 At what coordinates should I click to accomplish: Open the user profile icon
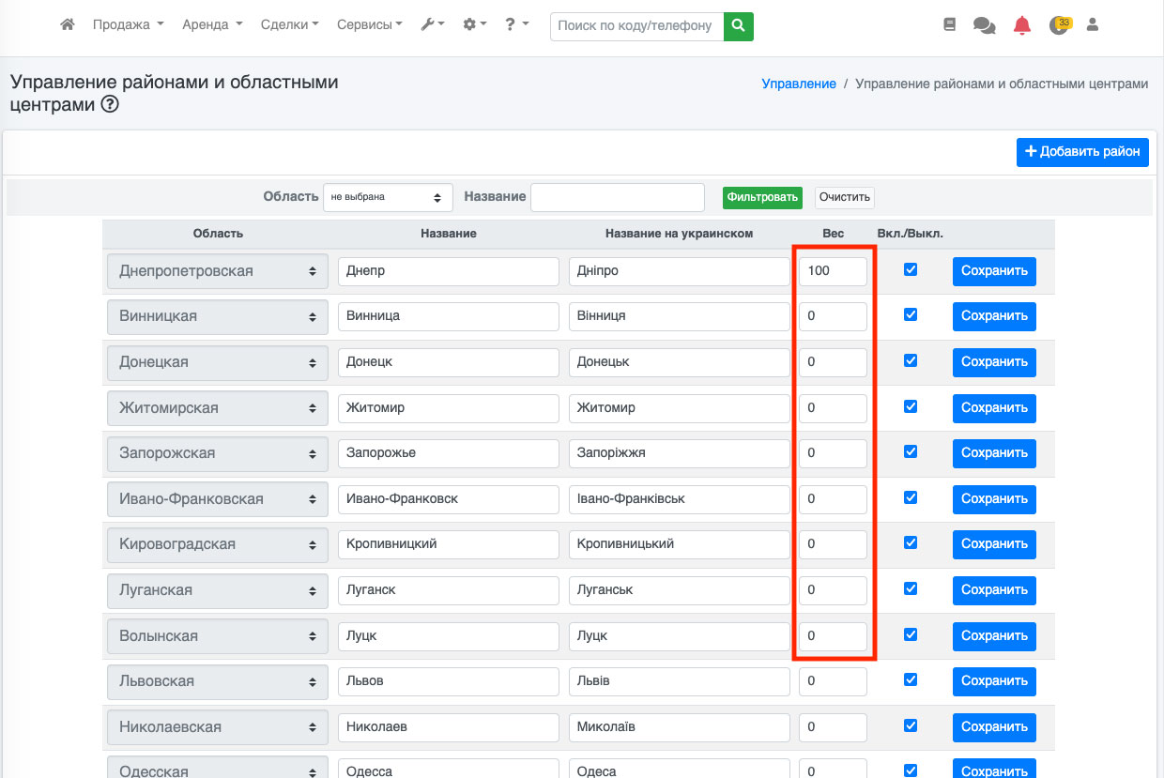click(1093, 25)
